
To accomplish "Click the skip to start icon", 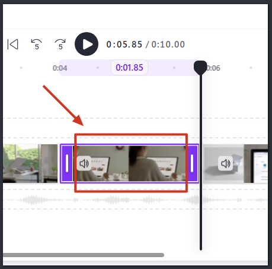I will pyautogui.click(x=13, y=44).
